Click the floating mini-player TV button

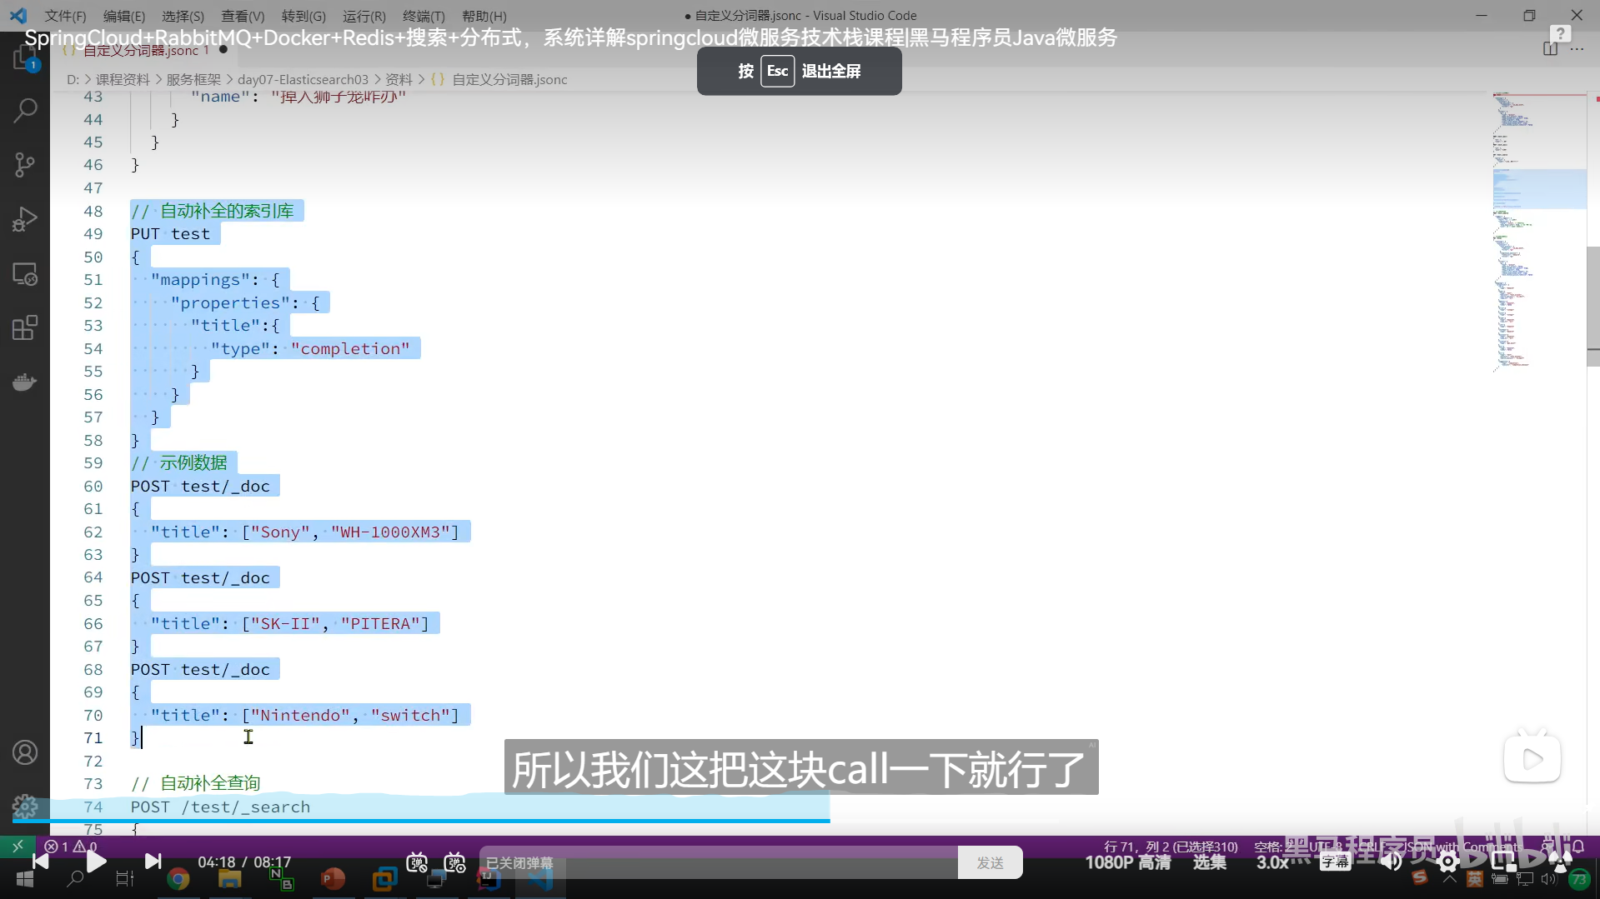click(1532, 757)
